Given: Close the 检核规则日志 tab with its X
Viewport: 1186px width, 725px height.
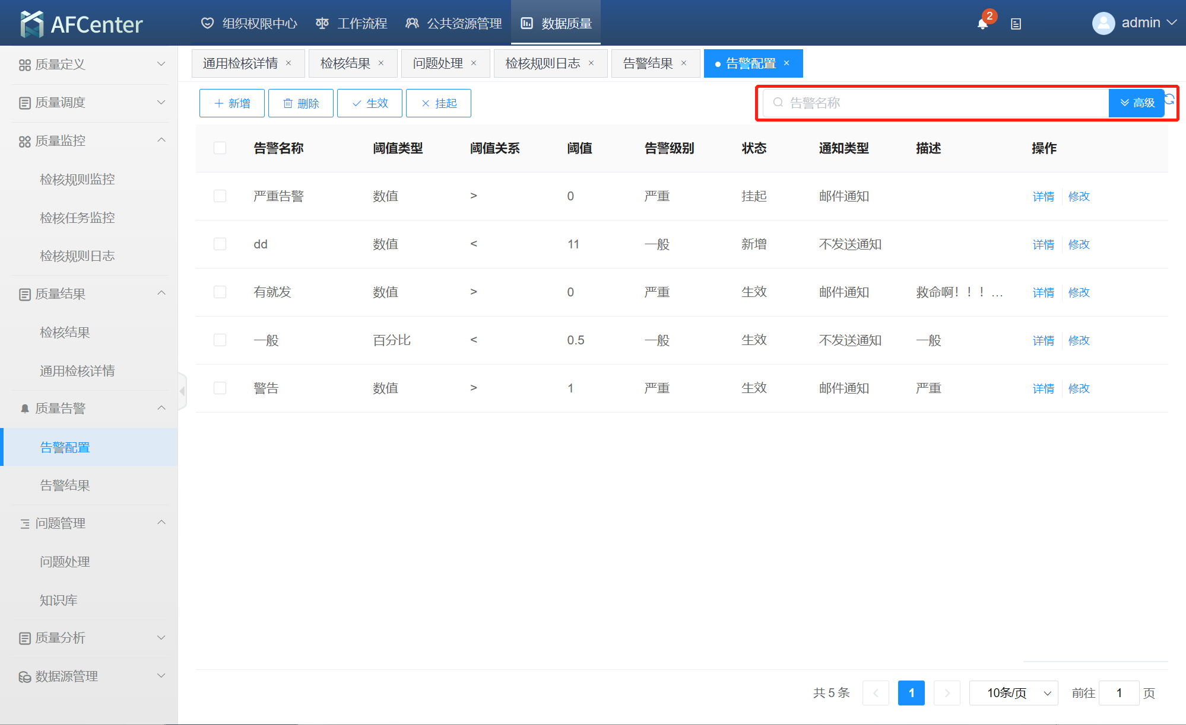Looking at the screenshot, I should (591, 63).
